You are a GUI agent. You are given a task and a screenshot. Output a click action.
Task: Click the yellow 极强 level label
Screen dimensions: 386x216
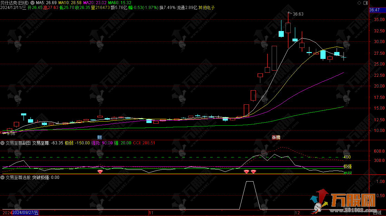[x=347, y=167]
